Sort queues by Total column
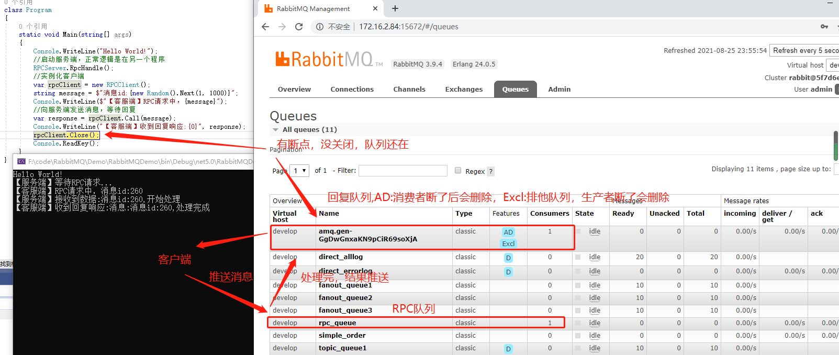The width and height of the screenshot is (839, 355). coord(696,213)
